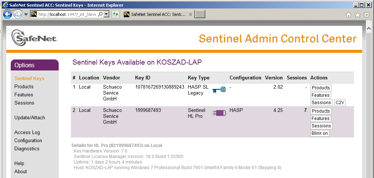Open Products in the Options sidebar

24,86
